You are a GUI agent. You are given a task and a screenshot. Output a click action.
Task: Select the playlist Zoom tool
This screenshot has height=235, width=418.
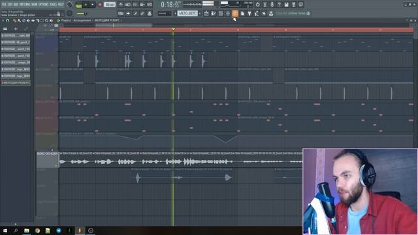coord(46,20)
